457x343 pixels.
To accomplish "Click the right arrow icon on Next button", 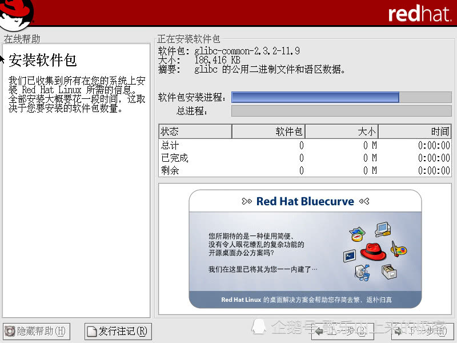I will pyautogui.click(x=398, y=332).
